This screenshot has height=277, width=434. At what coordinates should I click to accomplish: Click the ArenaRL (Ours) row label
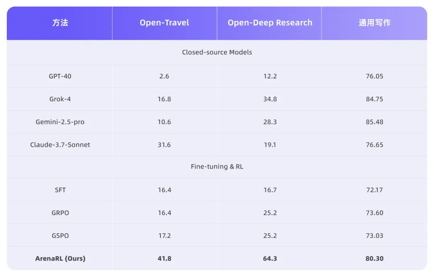pos(60,259)
